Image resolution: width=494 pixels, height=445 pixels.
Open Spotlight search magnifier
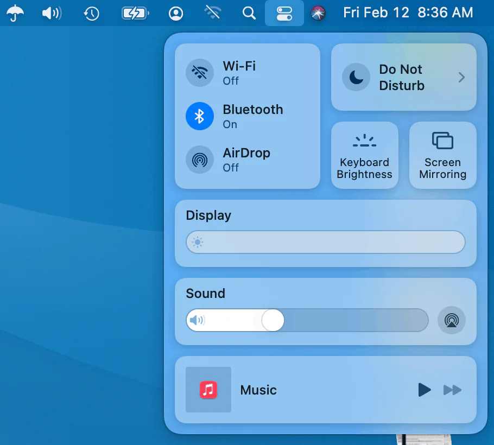249,13
